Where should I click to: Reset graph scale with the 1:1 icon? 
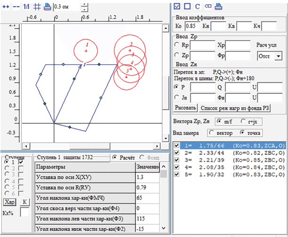click(x=26, y=7)
